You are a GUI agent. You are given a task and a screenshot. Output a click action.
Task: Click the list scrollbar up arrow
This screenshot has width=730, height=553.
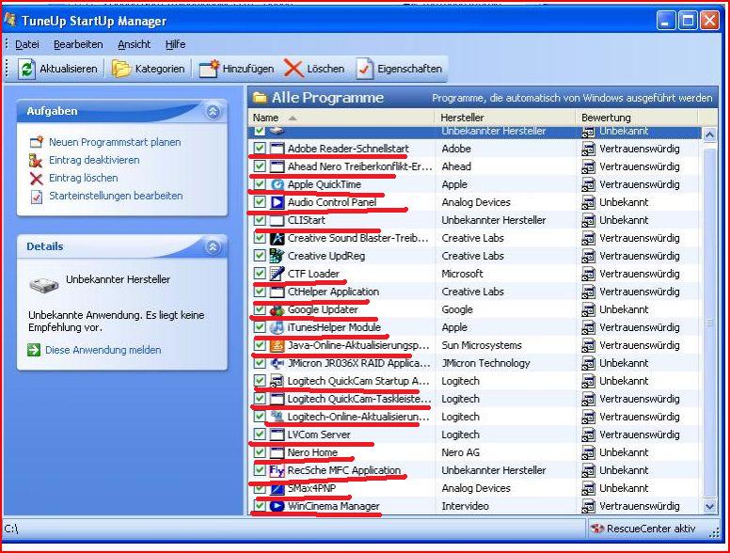pos(709,135)
